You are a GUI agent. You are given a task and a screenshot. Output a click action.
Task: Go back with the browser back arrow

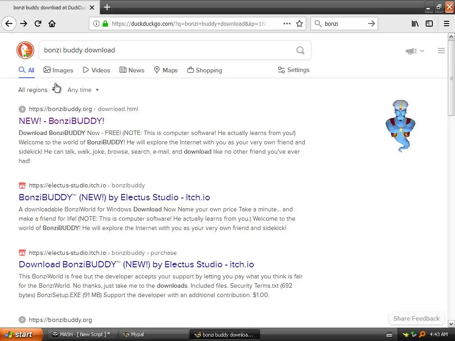(9, 24)
